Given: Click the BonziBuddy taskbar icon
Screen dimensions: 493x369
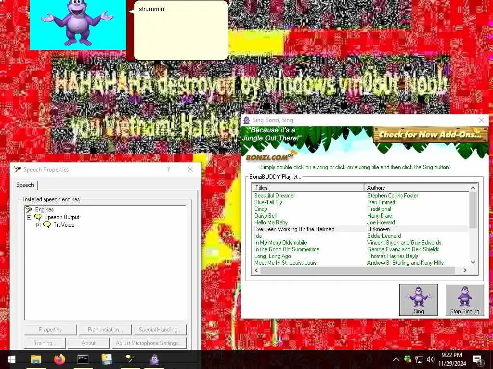Looking at the screenshot, I should 154,359.
